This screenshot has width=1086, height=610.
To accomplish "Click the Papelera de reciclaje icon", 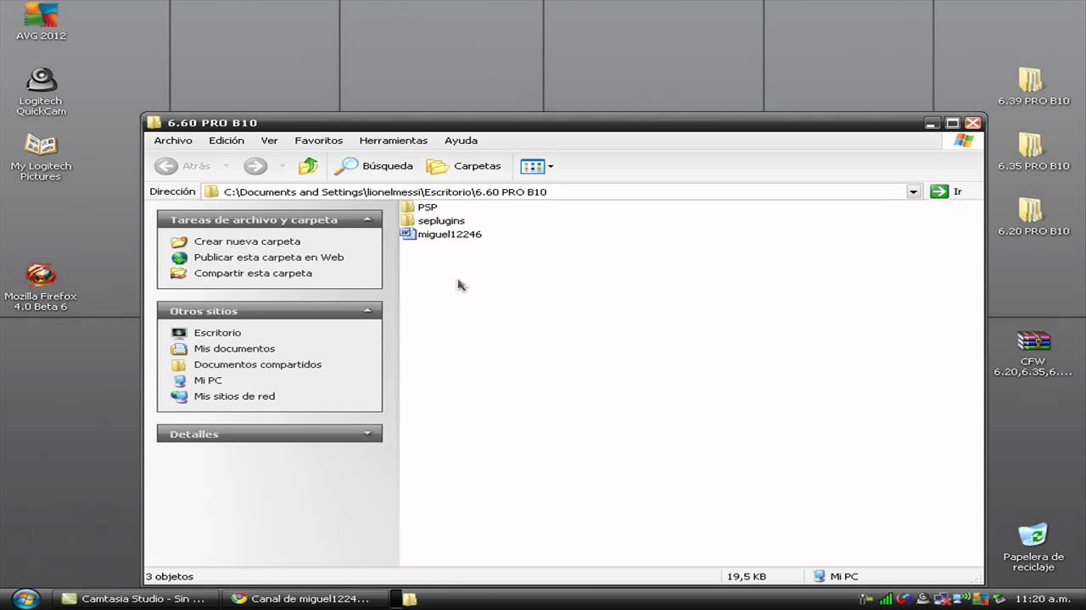I will tap(1033, 547).
